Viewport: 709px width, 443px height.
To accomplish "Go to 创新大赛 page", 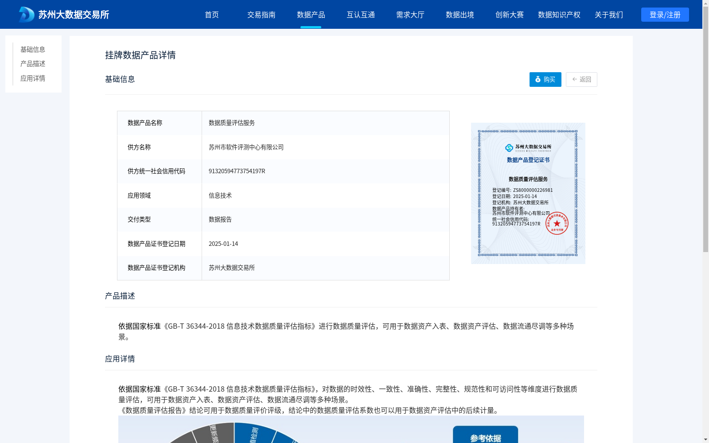I will pos(510,15).
